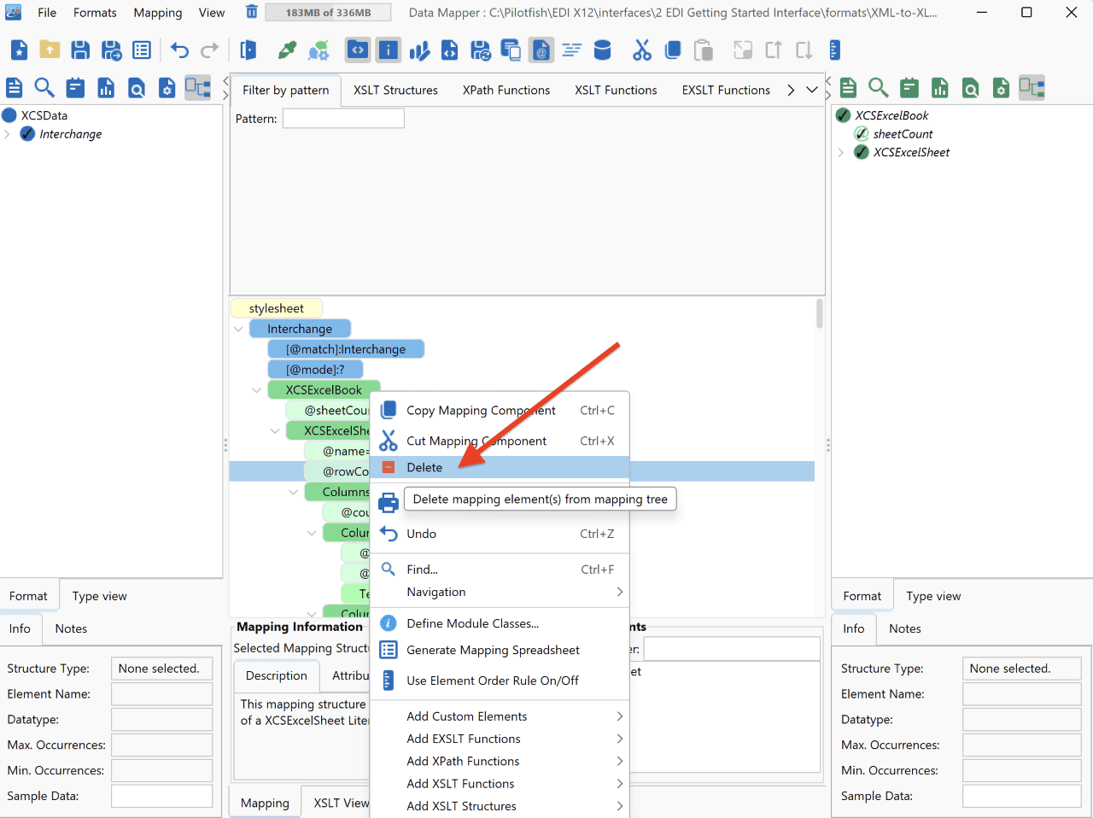Open the tab list dropdown arrow
The width and height of the screenshot is (1093, 818).
812,90
